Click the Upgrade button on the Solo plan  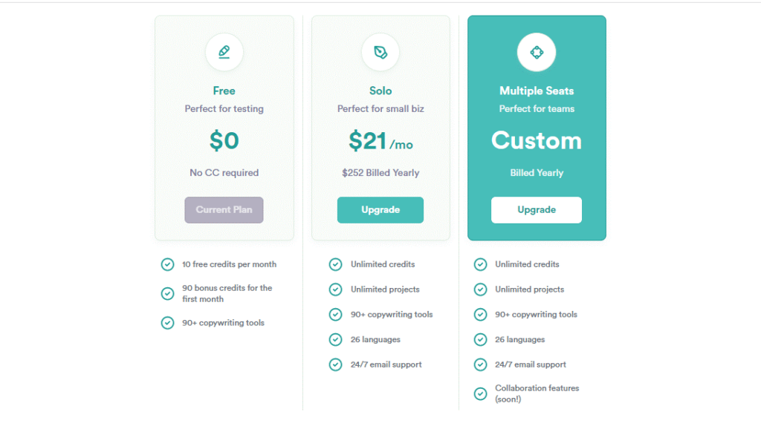tap(380, 210)
